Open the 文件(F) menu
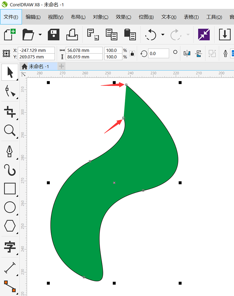The width and height of the screenshot is (234, 296). [x=11, y=17]
